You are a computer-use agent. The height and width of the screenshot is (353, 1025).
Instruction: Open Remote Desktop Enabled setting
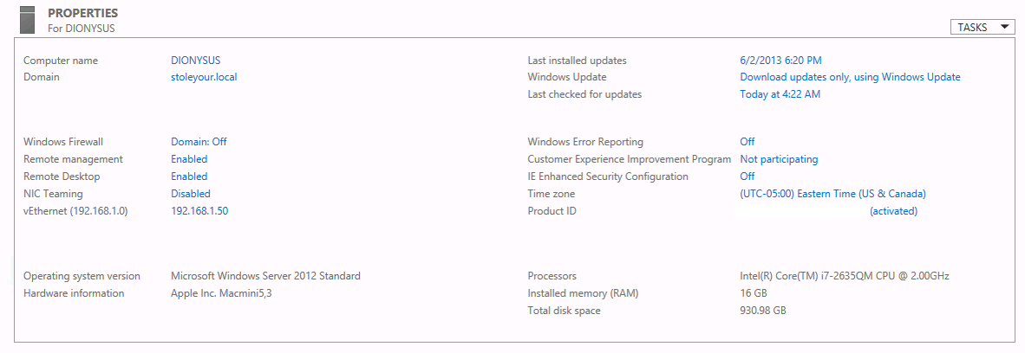pos(189,176)
